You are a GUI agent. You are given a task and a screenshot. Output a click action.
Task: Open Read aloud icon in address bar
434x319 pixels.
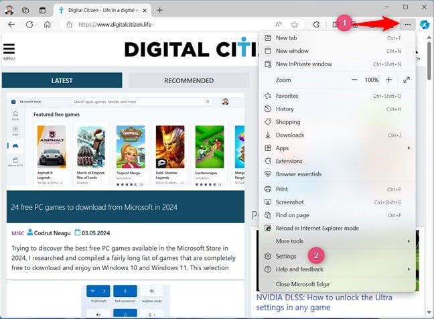[279, 25]
